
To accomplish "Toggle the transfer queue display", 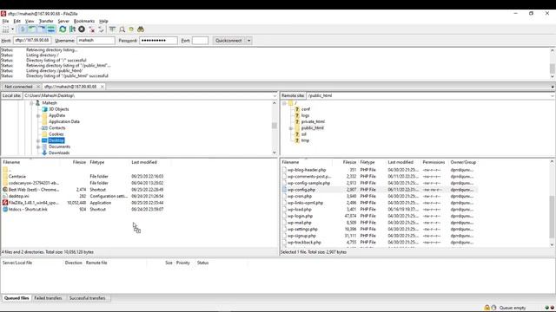I will tap(51, 29).
